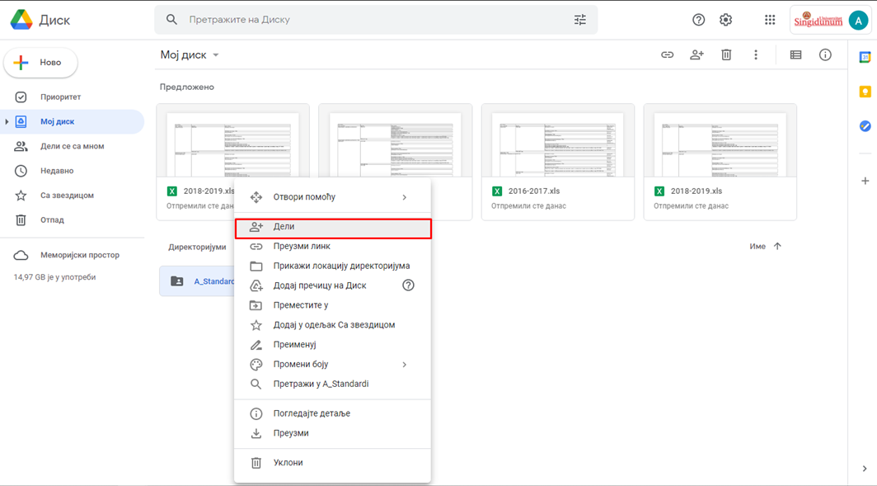Click the Претражите на Диску search field
This screenshot has width=877, height=486.
pyautogui.click(x=371, y=20)
